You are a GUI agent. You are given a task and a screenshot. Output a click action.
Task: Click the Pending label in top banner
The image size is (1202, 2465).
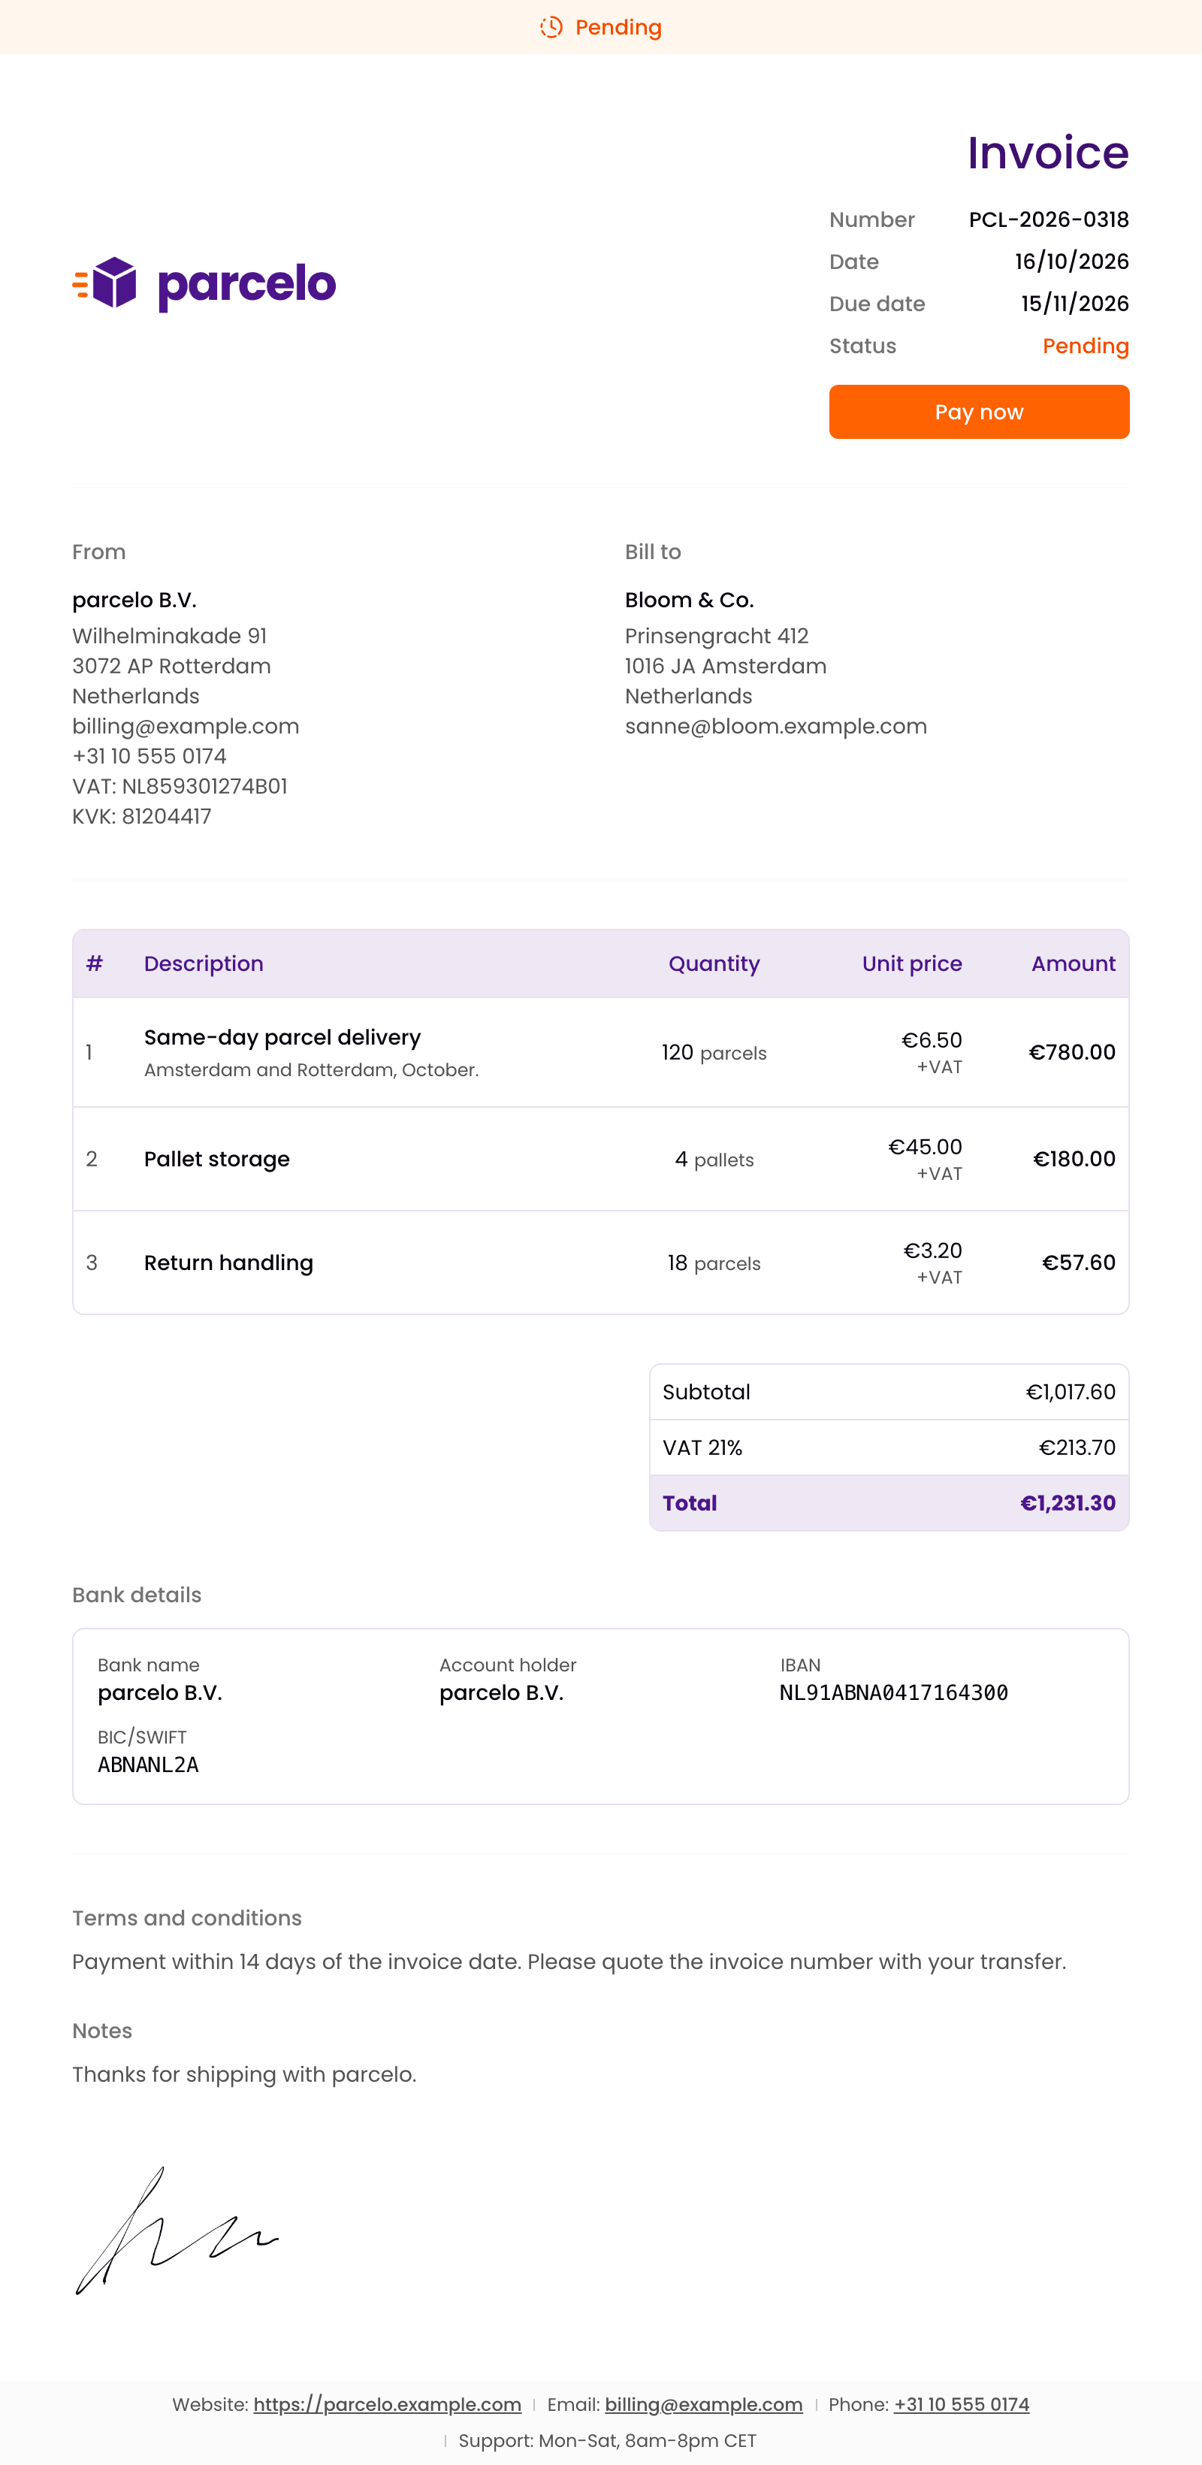pos(619,27)
